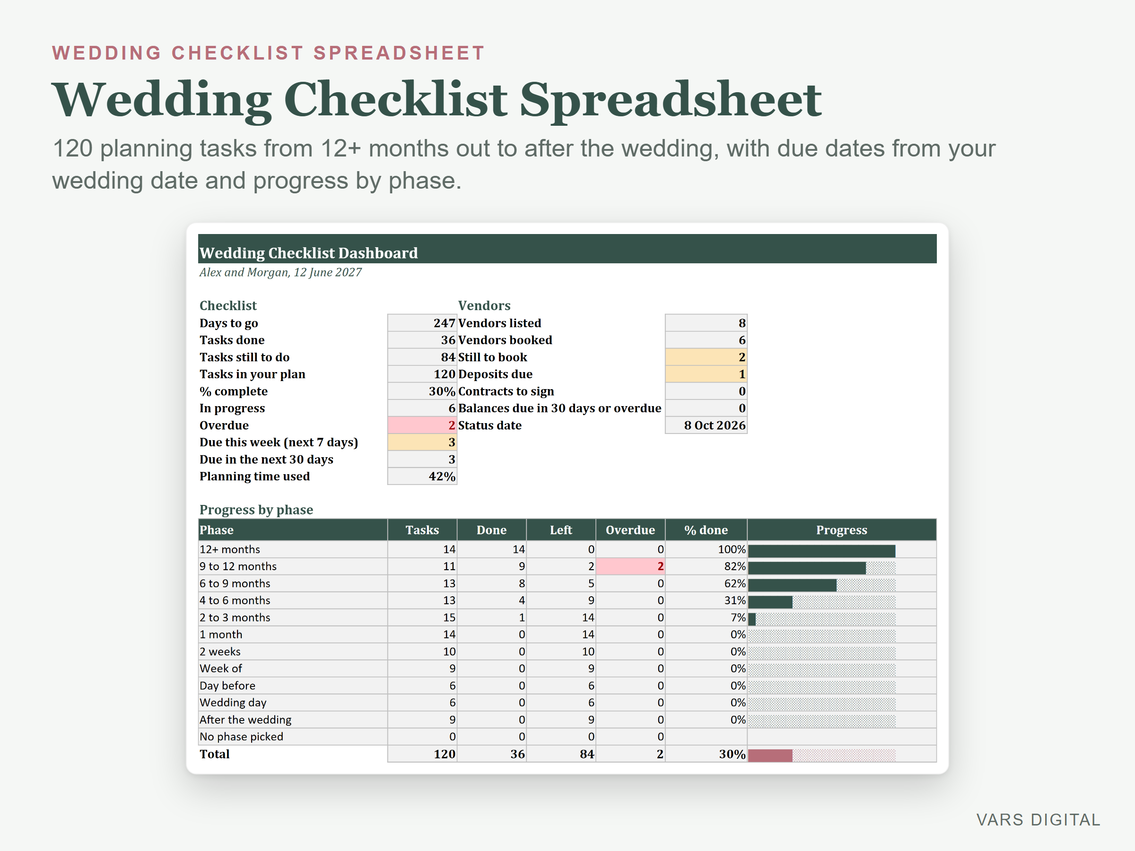This screenshot has height=851, width=1135.
Task: Click the Done column header
Action: (x=491, y=530)
